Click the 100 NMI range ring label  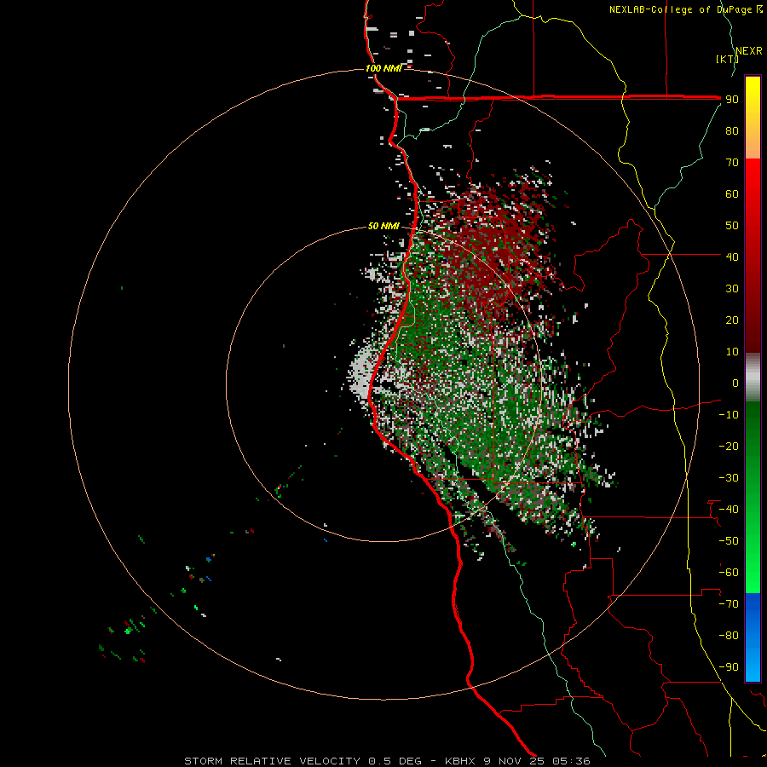pyautogui.click(x=383, y=68)
